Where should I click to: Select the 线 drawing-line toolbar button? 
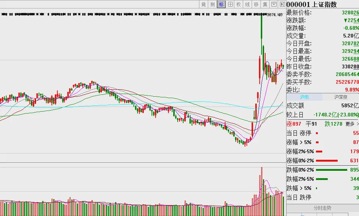[x=248, y=4]
